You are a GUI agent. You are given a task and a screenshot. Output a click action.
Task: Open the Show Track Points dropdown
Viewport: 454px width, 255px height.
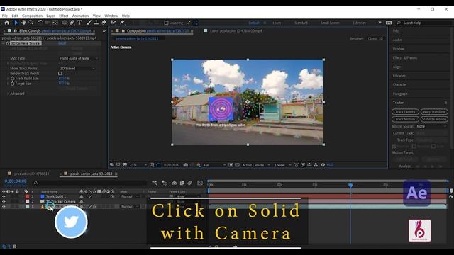pyautogui.click(x=77, y=68)
